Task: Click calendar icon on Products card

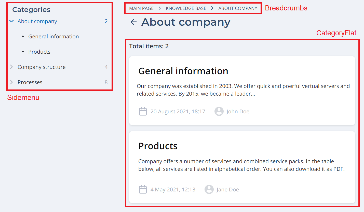Action: click(143, 189)
